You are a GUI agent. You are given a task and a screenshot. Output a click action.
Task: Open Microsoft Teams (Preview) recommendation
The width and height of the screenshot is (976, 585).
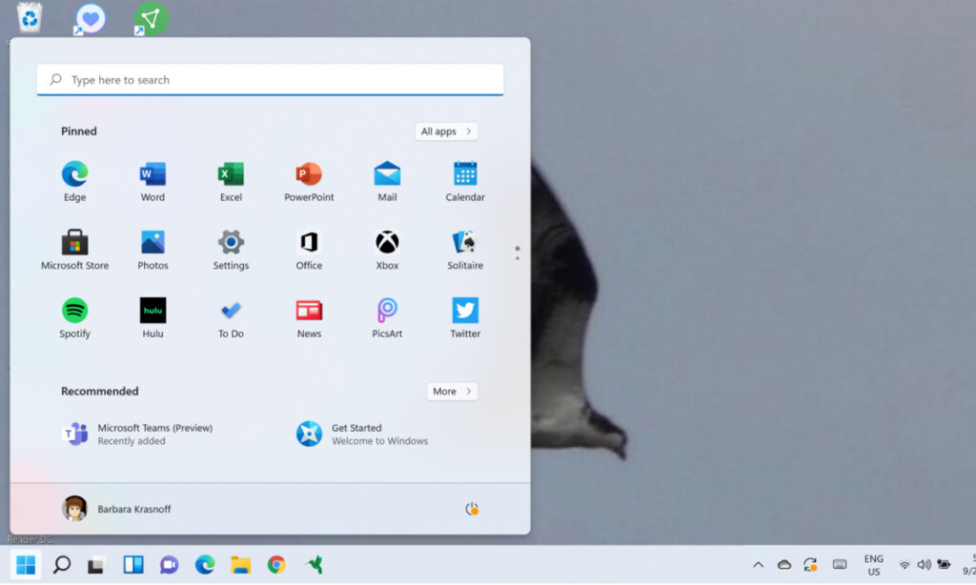click(x=138, y=434)
